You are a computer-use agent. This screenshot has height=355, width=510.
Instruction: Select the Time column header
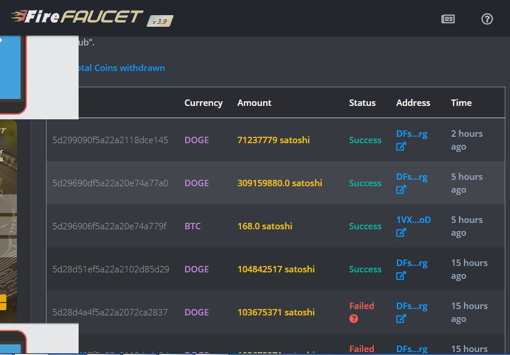pos(461,103)
